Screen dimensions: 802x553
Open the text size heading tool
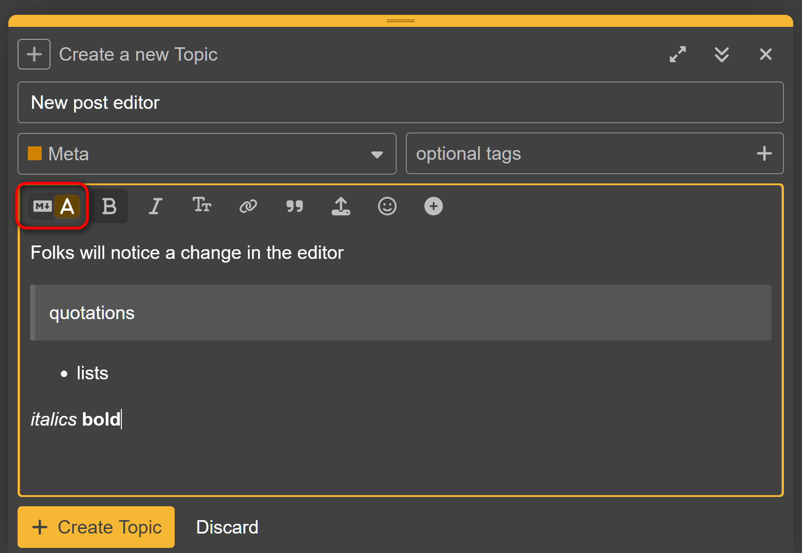coord(202,205)
